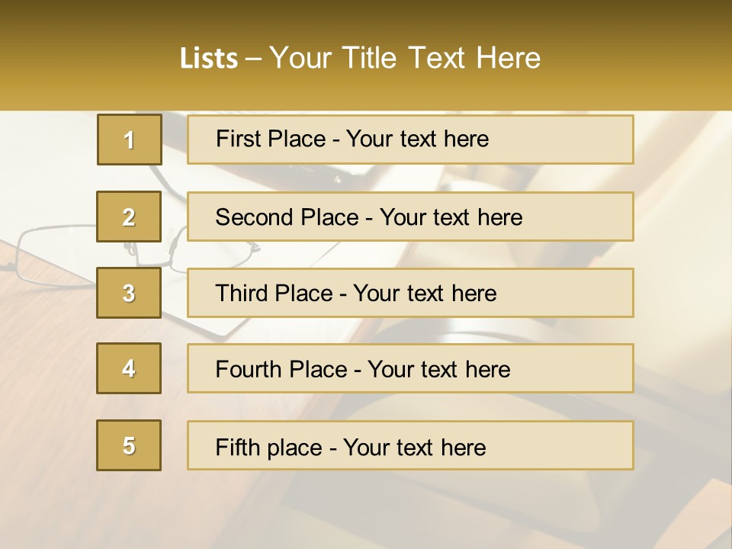Image resolution: width=732 pixels, height=549 pixels.
Task: Select the number 2 box
Action: coord(129,217)
